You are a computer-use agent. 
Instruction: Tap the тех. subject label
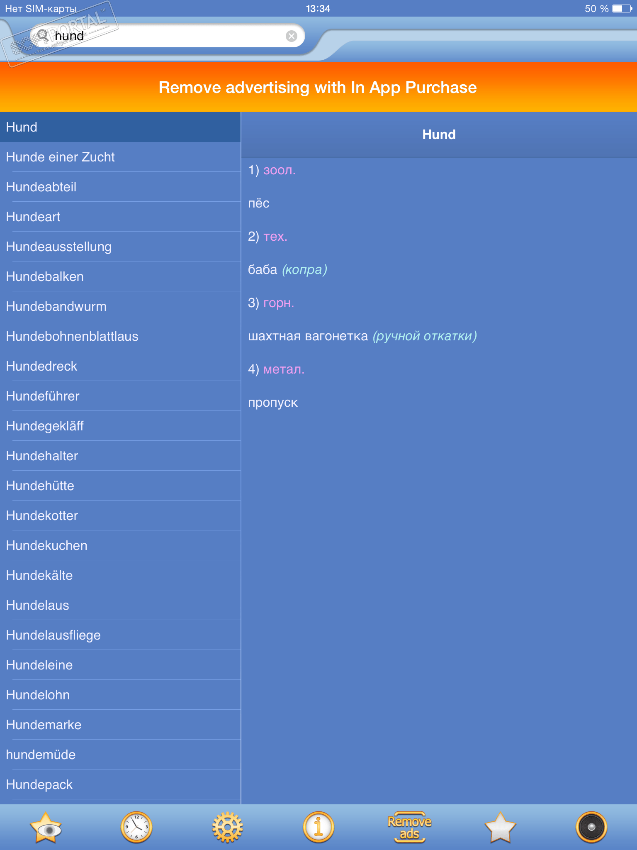(x=275, y=237)
